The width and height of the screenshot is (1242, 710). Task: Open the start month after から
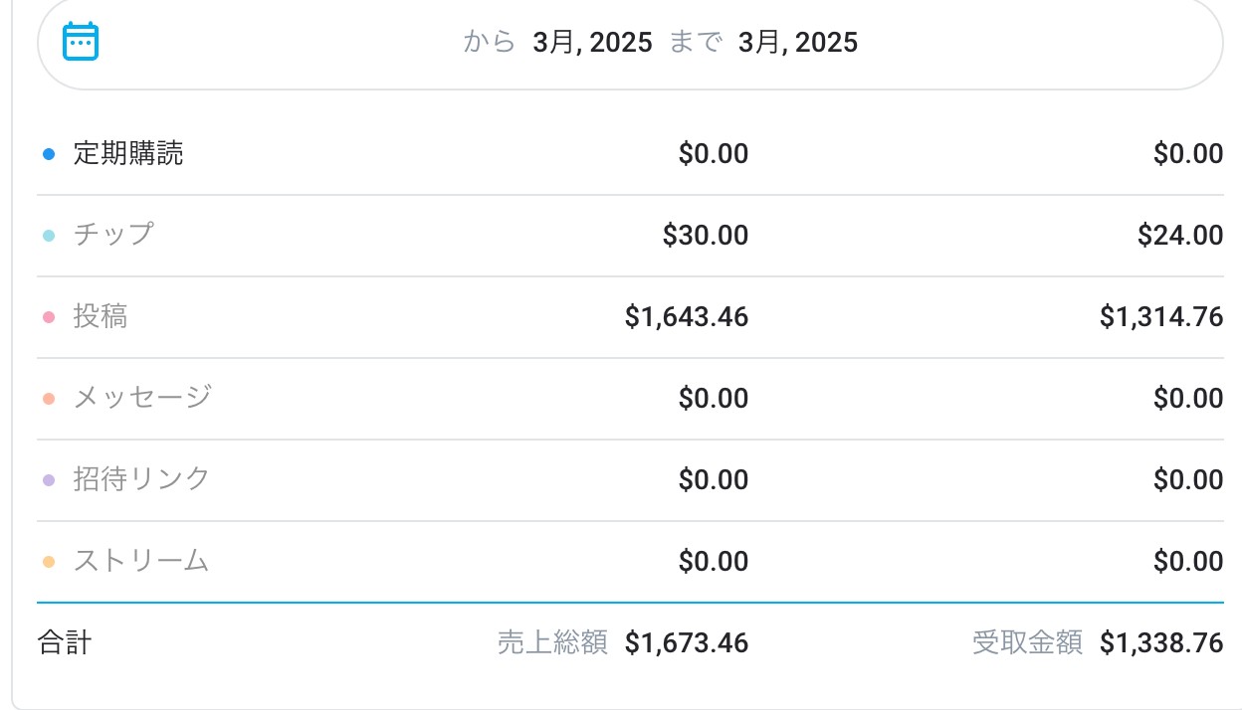(x=592, y=42)
